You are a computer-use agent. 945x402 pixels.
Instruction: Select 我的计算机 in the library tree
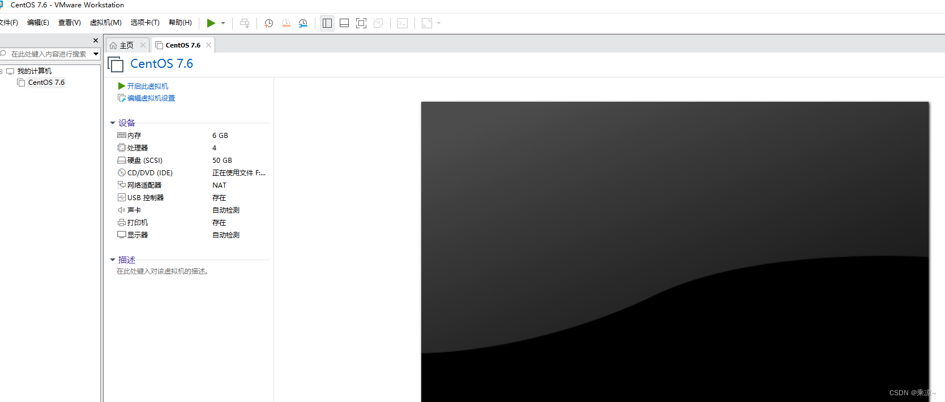tap(34, 71)
